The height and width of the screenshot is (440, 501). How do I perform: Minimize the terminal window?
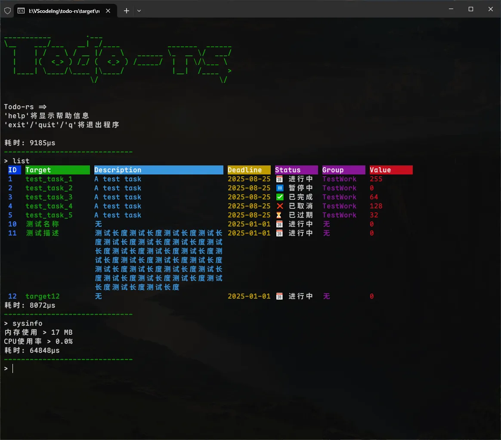click(x=451, y=9)
